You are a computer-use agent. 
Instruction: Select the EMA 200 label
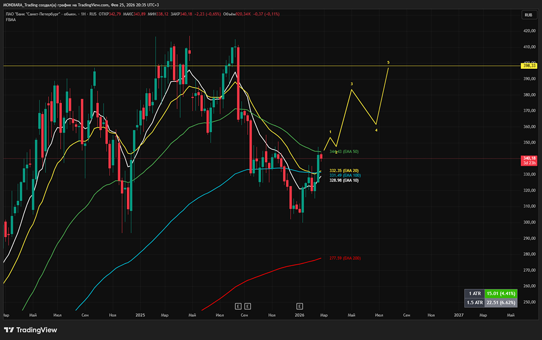coord(345,258)
